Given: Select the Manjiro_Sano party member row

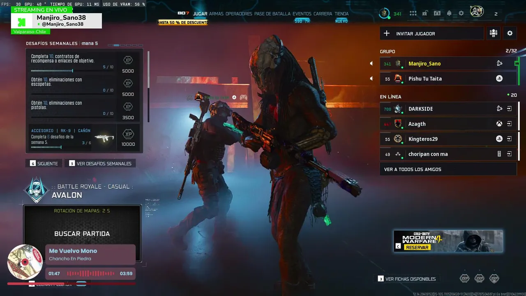Looking at the screenshot, I should click(448, 63).
